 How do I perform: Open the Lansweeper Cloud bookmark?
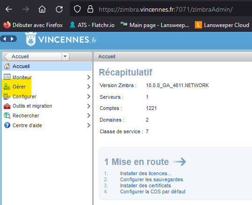tap(222, 25)
